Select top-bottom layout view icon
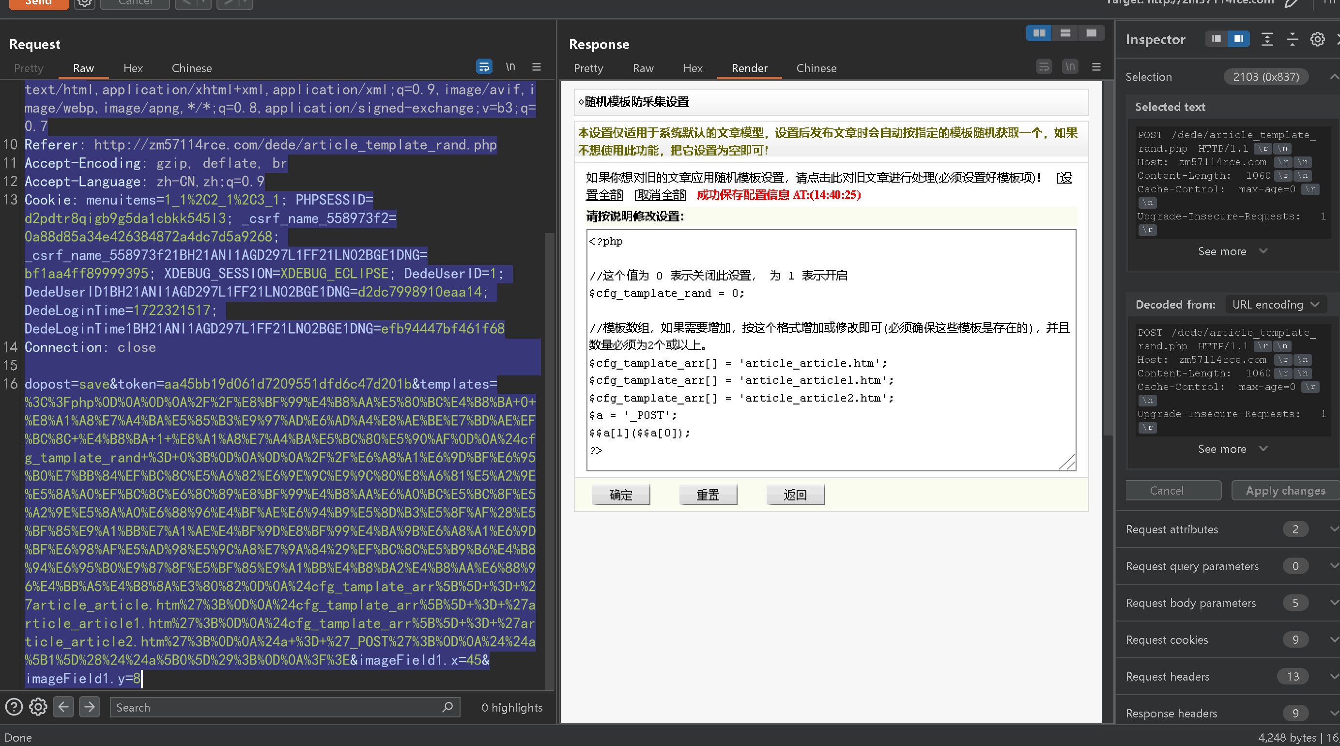This screenshot has height=746, width=1340. point(1065,33)
